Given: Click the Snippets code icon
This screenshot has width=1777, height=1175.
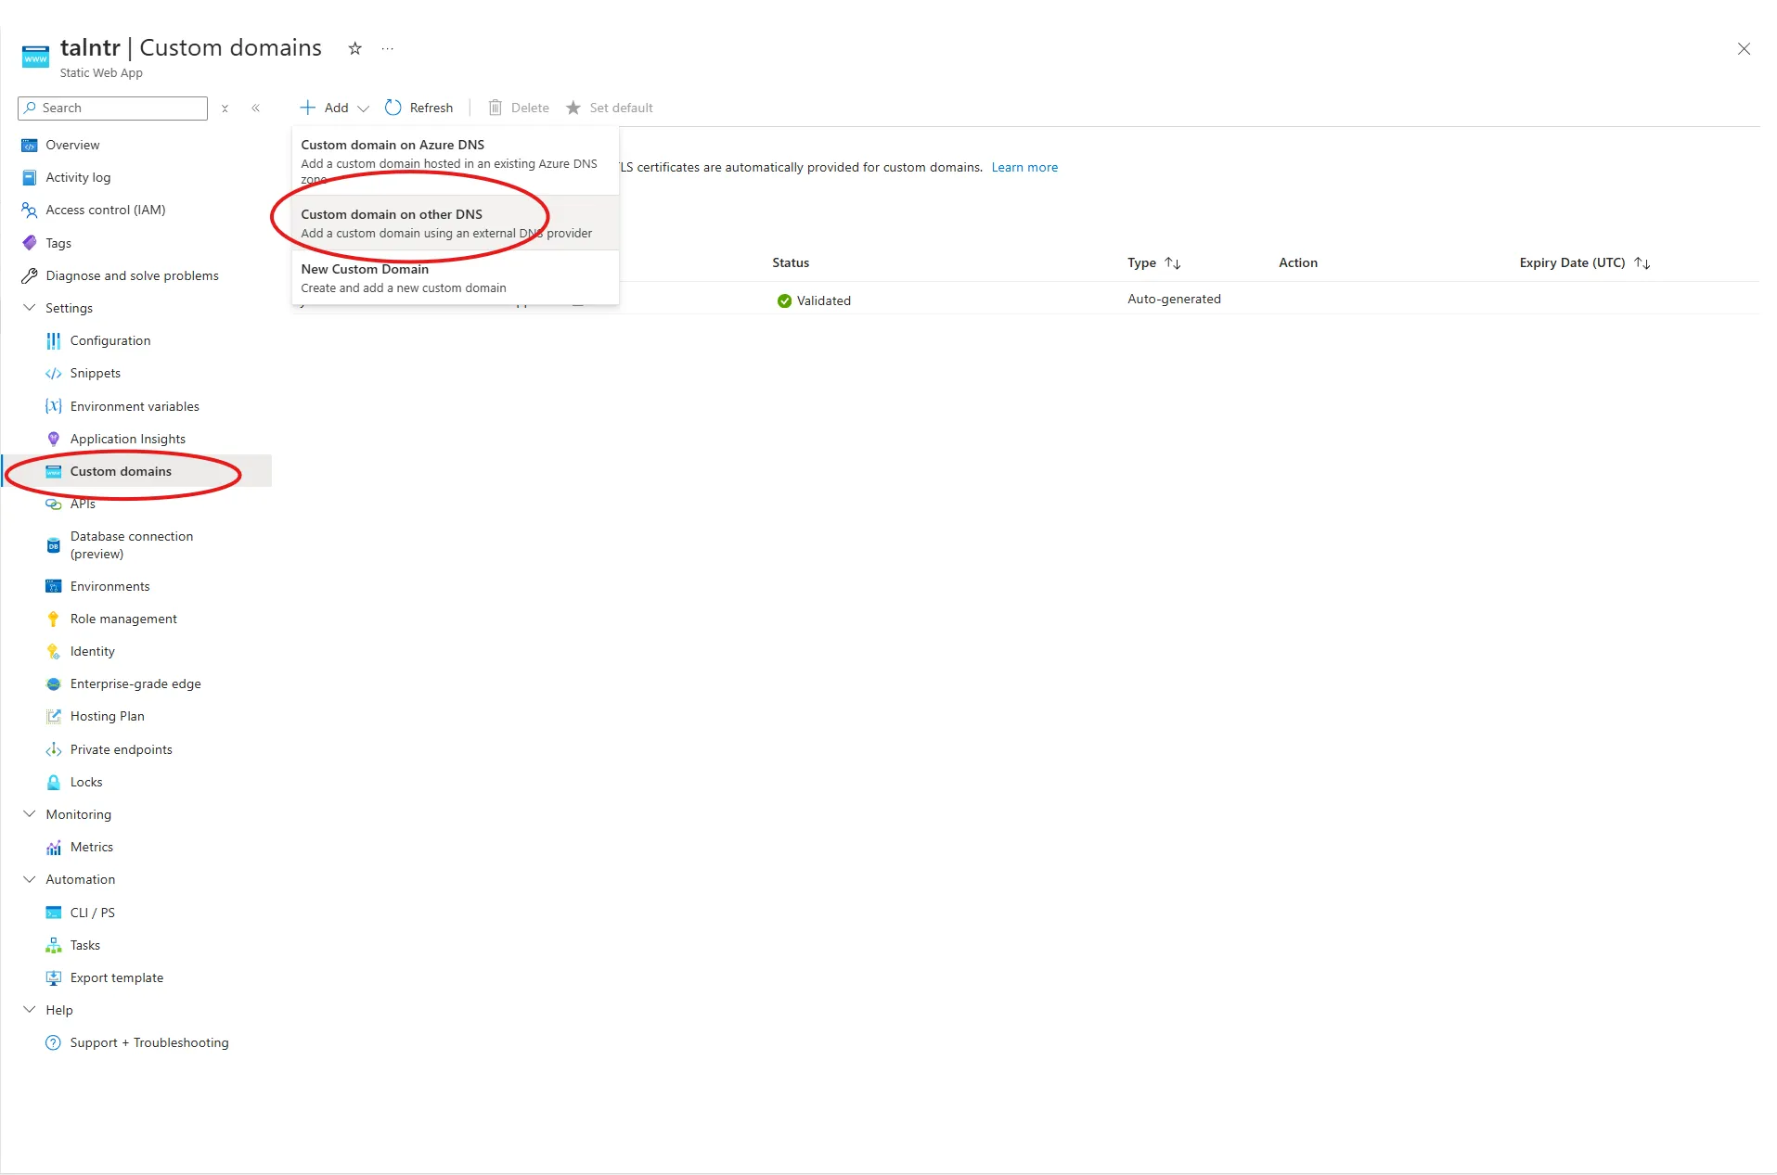Looking at the screenshot, I should [54, 374].
